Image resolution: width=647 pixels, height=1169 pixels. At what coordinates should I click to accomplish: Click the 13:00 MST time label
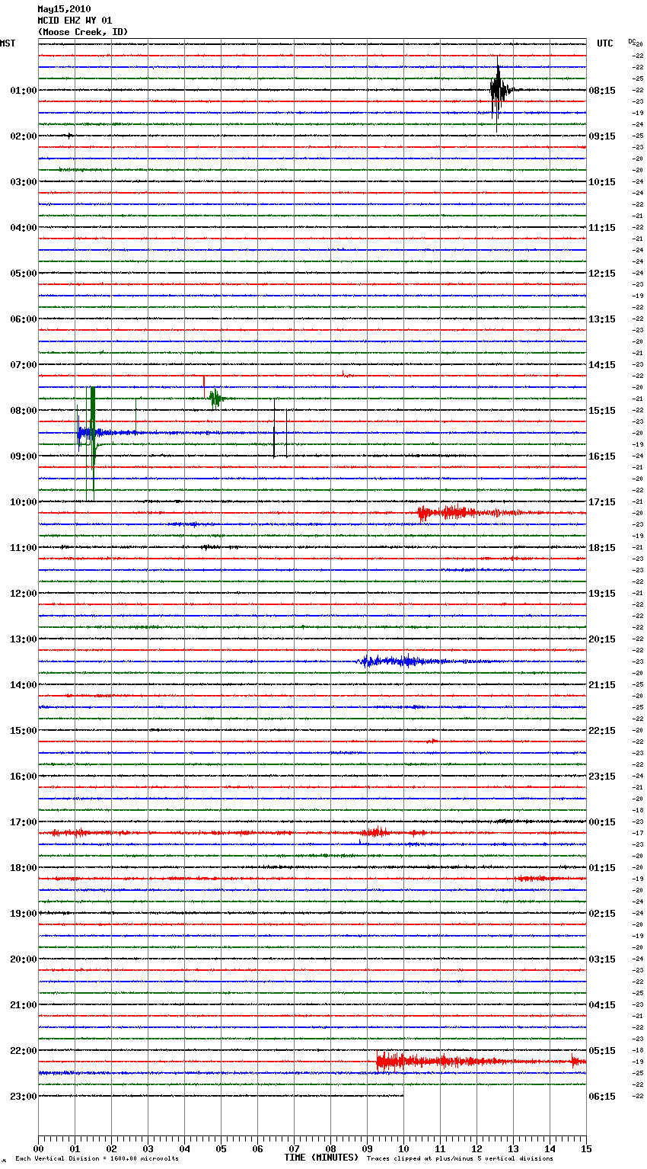pos(23,639)
